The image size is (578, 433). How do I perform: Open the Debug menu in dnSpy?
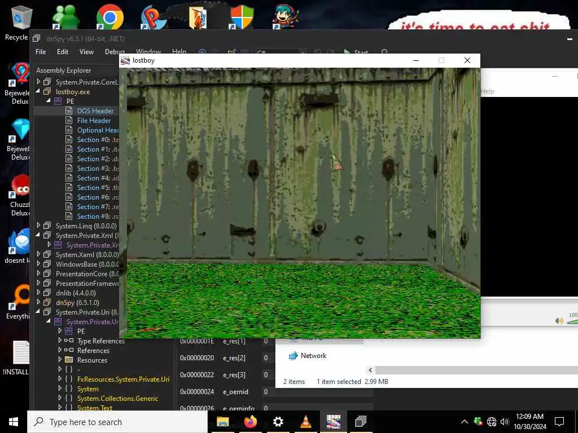pyautogui.click(x=115, y=52)
